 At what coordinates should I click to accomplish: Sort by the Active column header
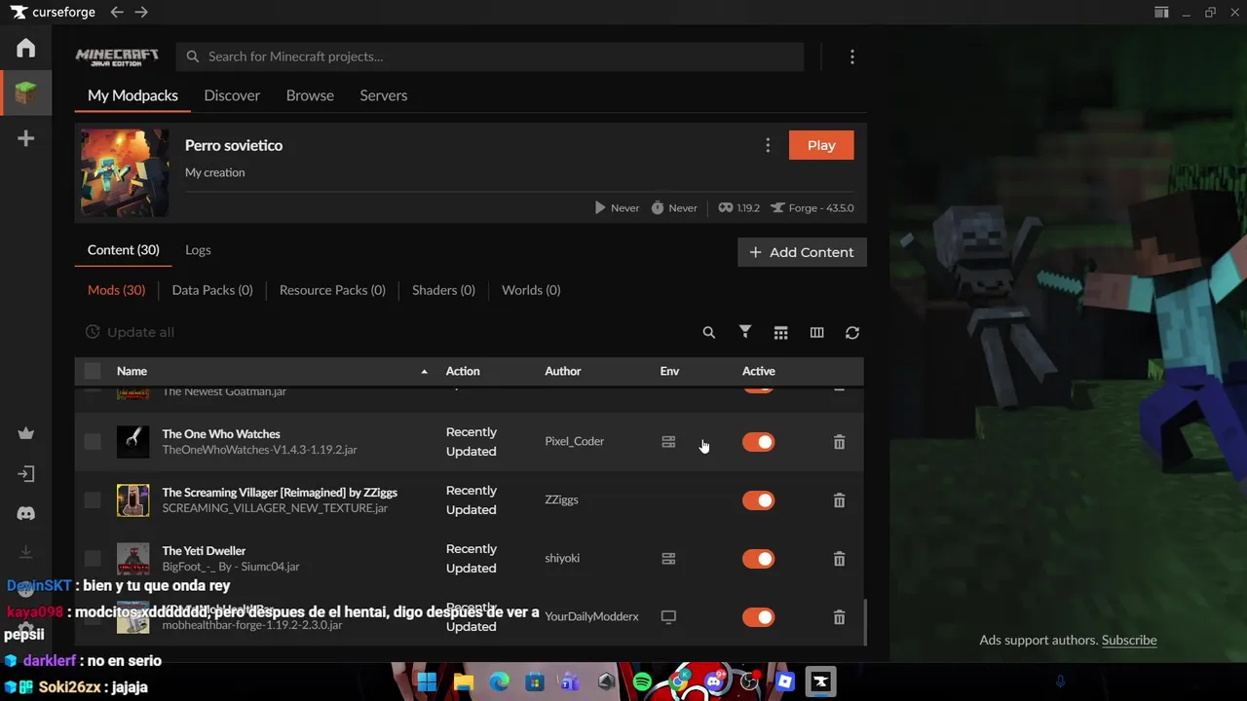pos(758,371)
